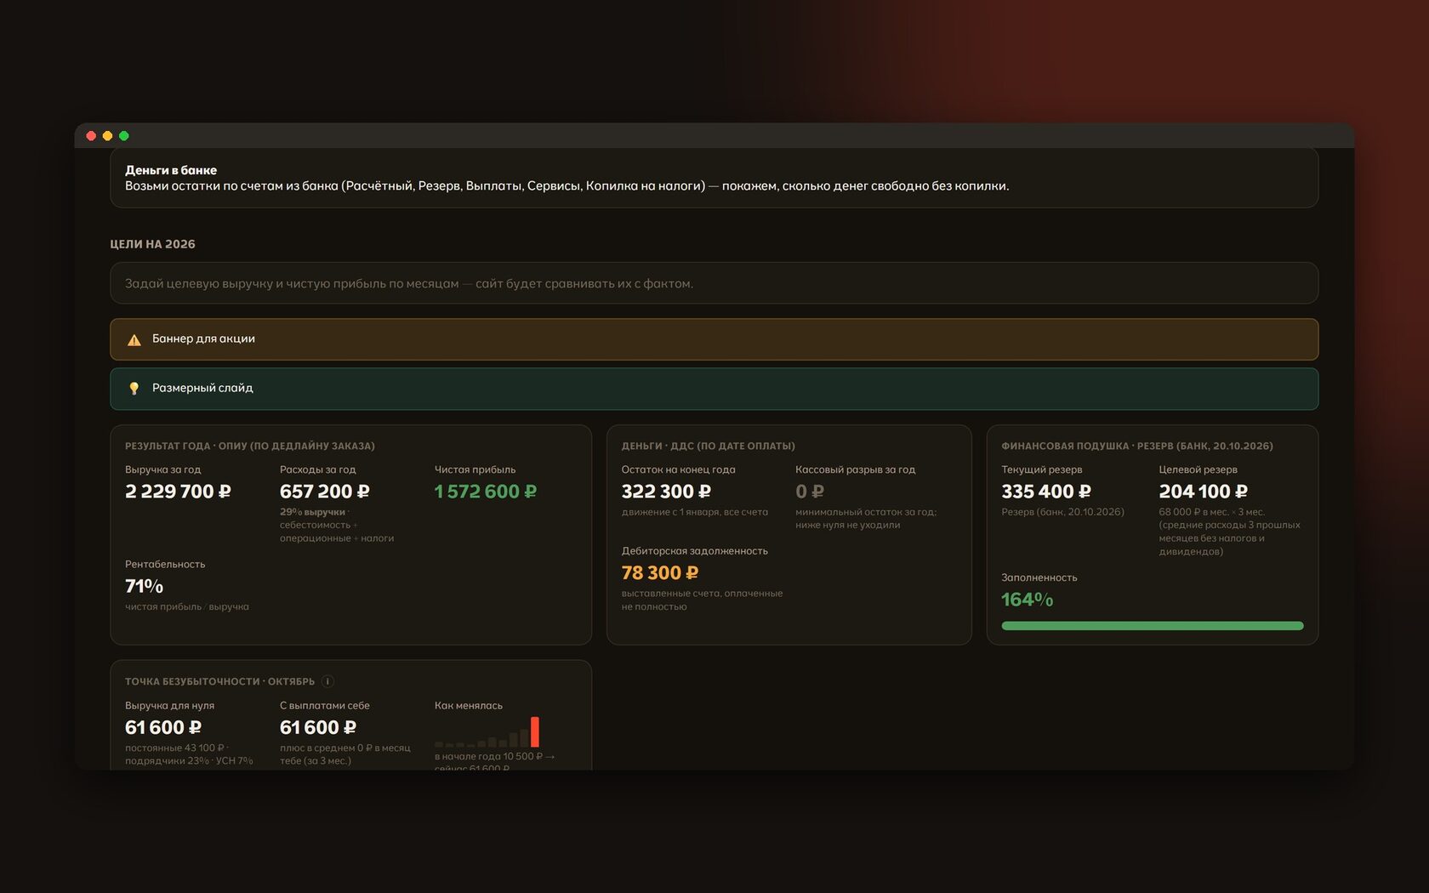The image size is (1429, 893).
Task: Click the Текущий резерв value 335 400 ₽
Action: pyautogui.click(x=1046, y=492)
